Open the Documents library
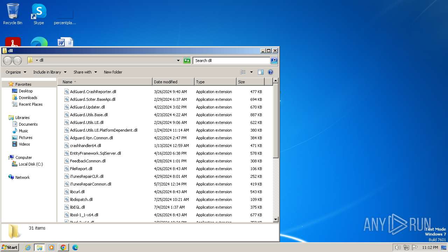 click(x=28, y=124)
